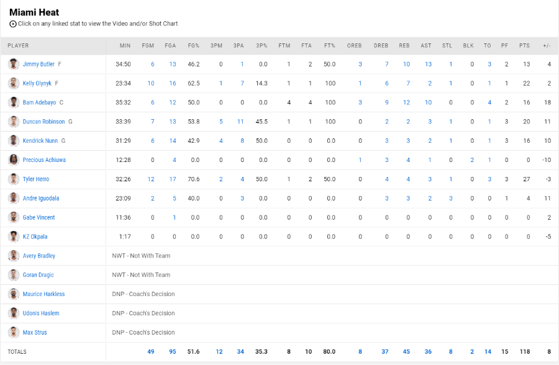Open Tyler Herro's player link
The image size is (559, 365).
[36, 179]
